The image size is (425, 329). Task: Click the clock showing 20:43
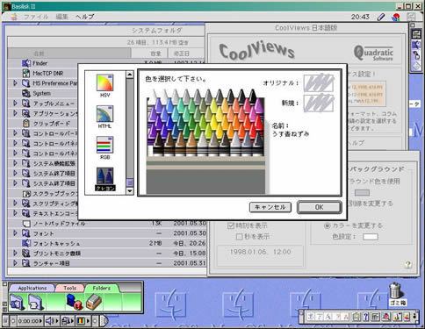pyautogui.click(x=360, y=17)
